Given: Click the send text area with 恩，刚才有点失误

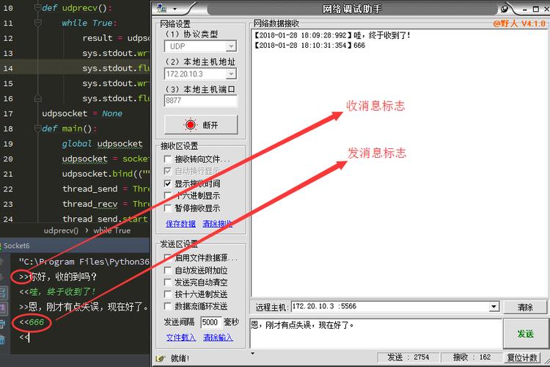Looking at the screenshot, I should tap(376, 333).
